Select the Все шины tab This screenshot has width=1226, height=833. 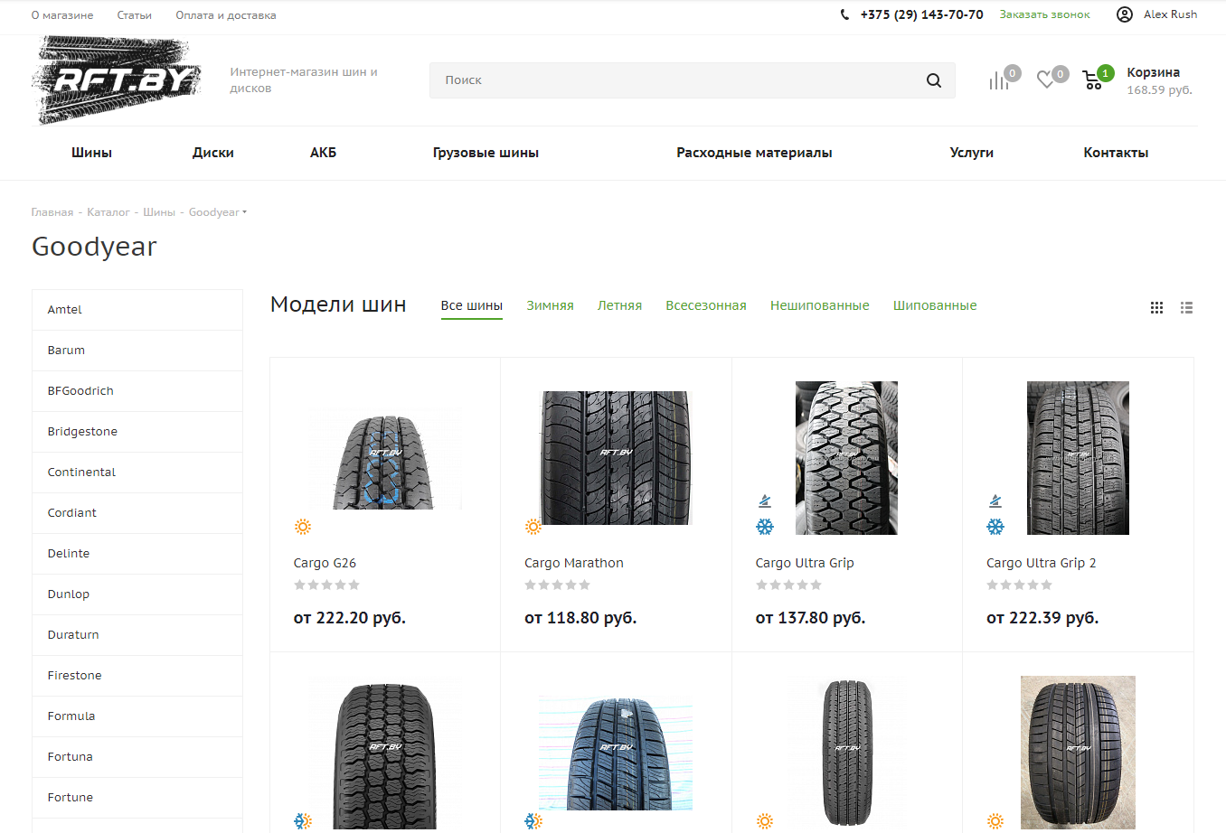472,305
